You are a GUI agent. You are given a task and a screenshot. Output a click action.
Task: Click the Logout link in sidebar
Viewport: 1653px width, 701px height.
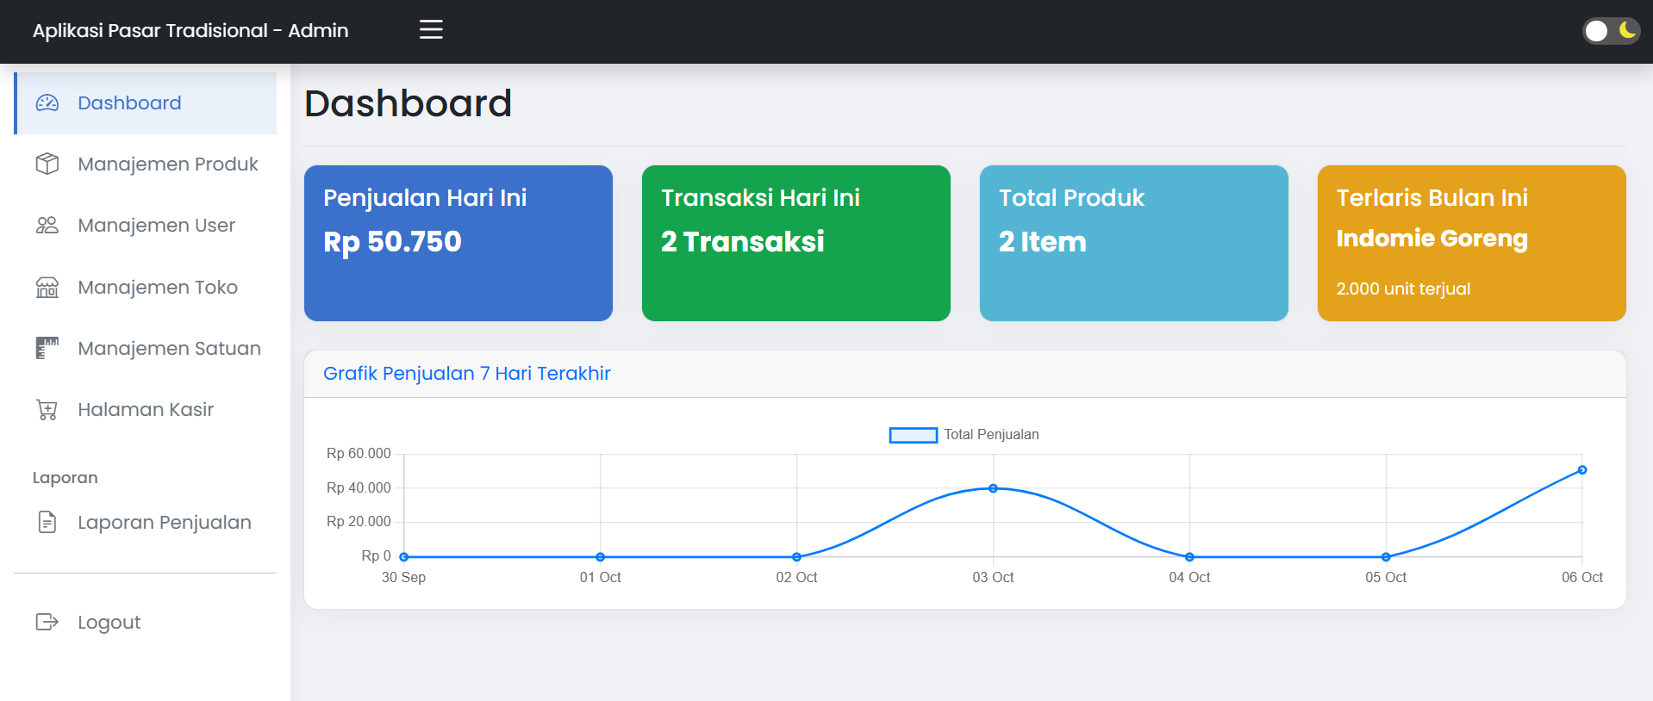(x=109, y=622)
